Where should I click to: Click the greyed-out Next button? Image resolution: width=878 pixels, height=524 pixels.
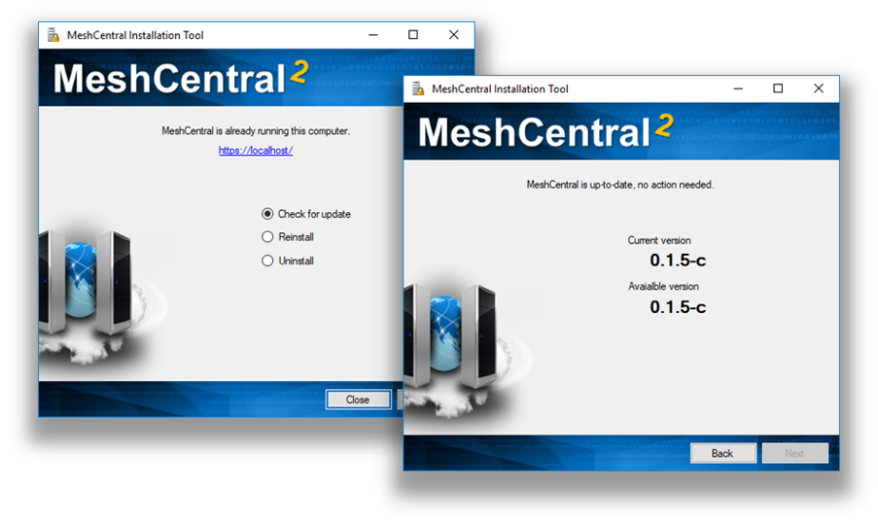[794, 453]
